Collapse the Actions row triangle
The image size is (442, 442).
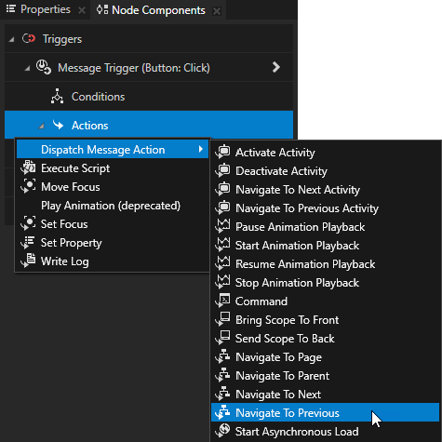41,126
